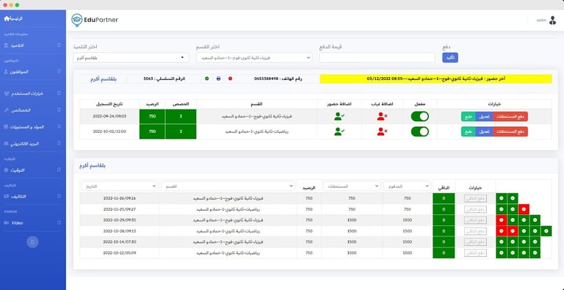Expand the التكاليف sidebar arrow
Image resolution: width=564 pixels, height=290 pixels.
click(x=59, y=197)
